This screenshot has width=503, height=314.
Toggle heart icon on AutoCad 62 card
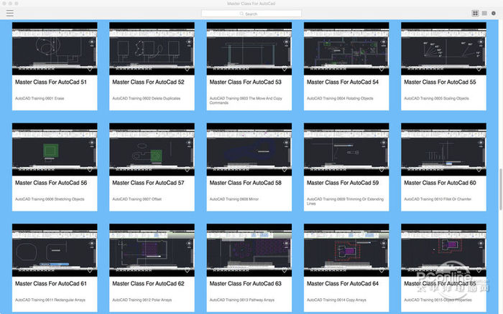click(x=187, y=270)
